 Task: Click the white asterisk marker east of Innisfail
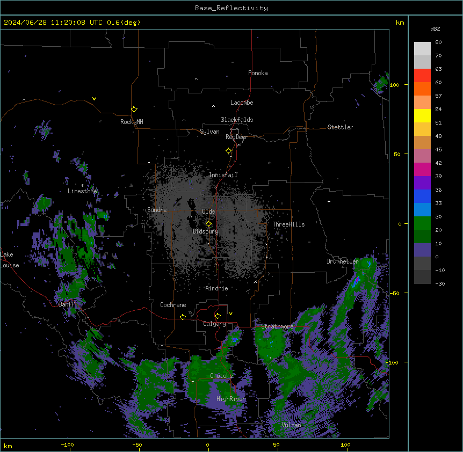[x=270, y=163]
